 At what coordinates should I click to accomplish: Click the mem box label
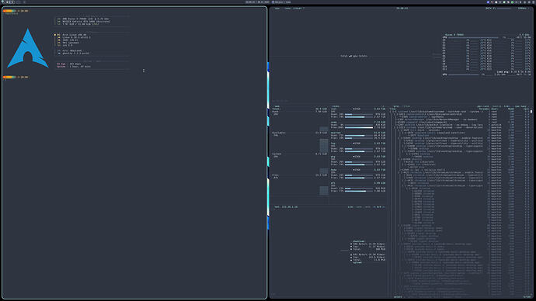pos(277,106)
